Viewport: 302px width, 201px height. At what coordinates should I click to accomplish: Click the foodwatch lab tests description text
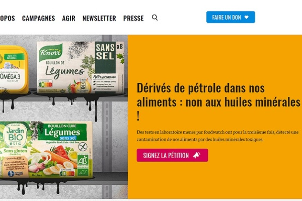[218, 136]
